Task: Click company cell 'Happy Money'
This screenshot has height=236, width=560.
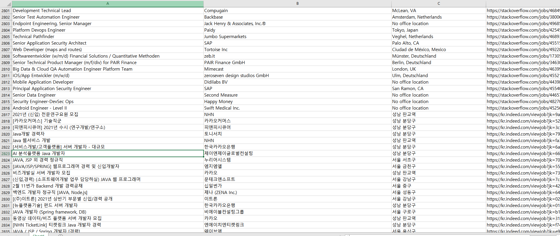Action: pos(297,102)
